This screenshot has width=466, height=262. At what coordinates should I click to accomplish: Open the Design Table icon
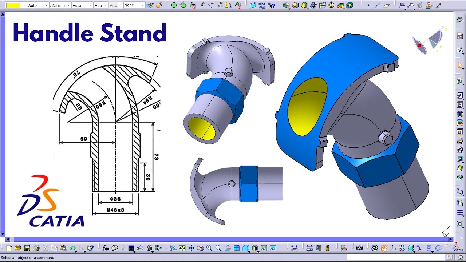pos(131,248)
